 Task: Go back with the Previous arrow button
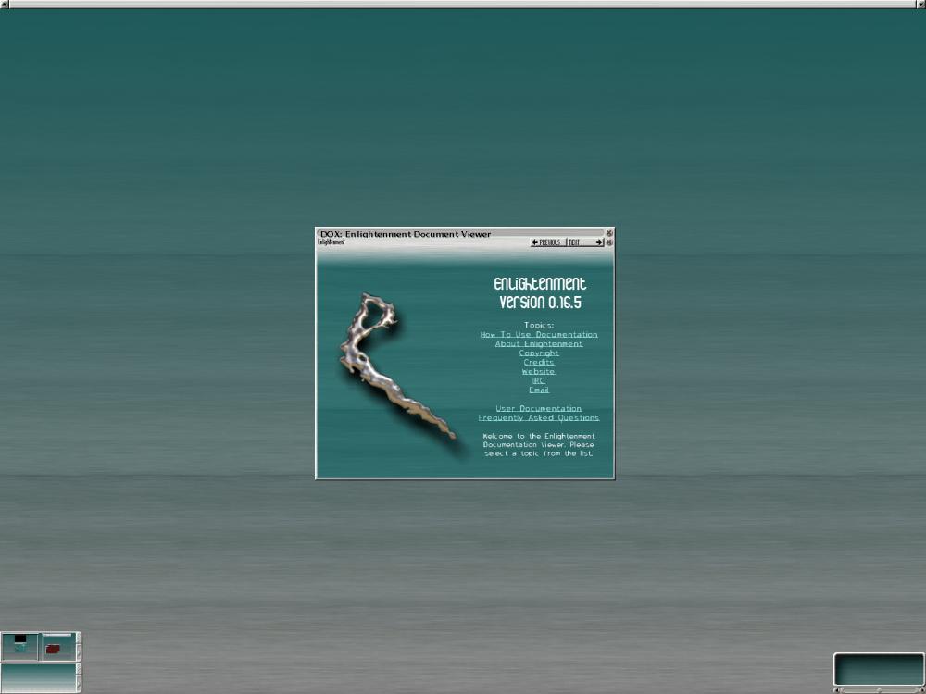(x=547, y=242)
